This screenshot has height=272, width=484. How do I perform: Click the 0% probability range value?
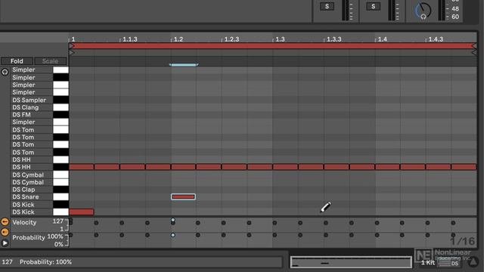(x=59, y=244)
